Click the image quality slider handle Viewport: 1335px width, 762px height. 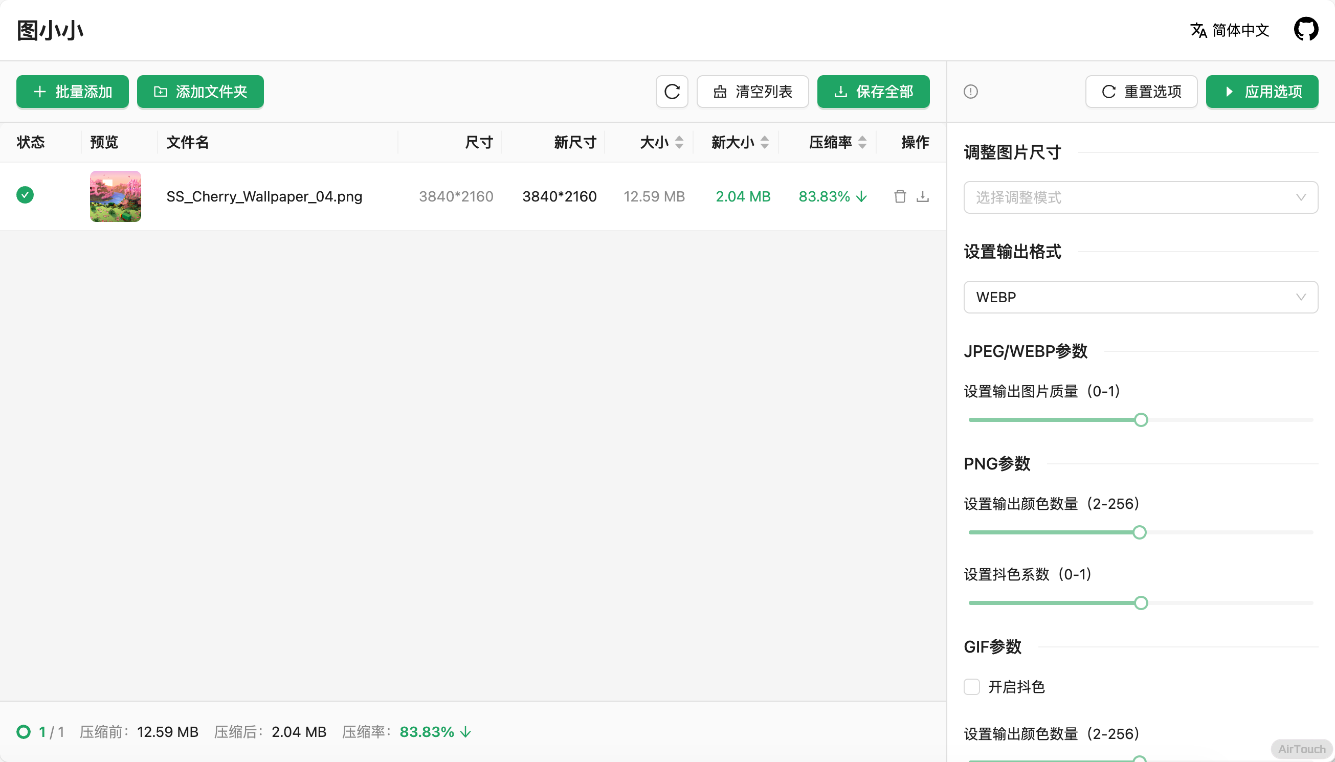coord(1141,420)
